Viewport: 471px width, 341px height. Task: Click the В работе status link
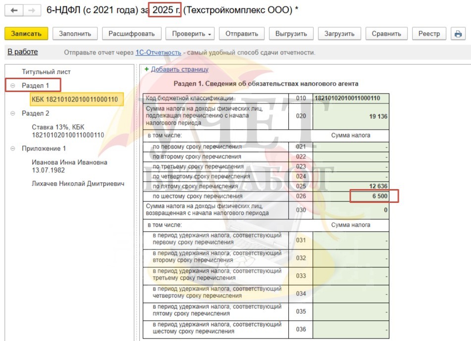point(22,52)
